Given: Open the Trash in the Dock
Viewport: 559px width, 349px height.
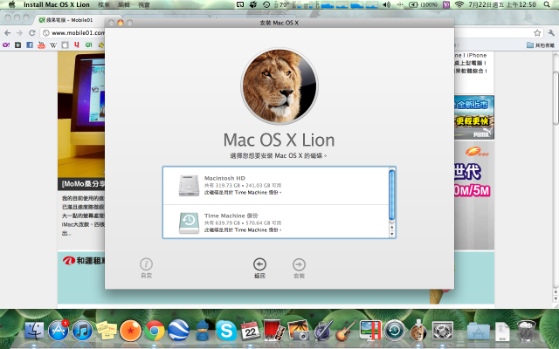Looking at the screenshot, I should click(x=526, y=331).
